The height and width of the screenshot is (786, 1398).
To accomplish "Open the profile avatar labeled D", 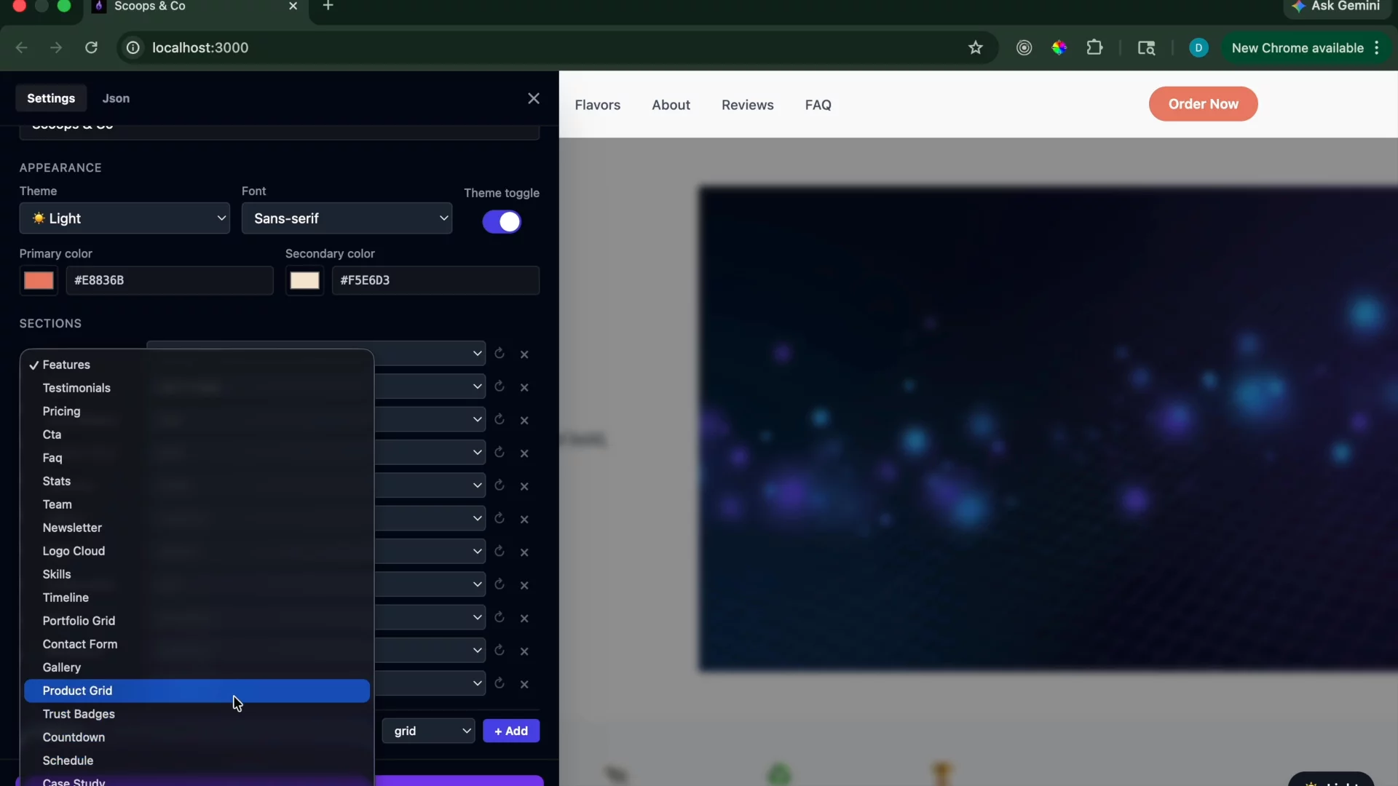I will click(1198, 48).
